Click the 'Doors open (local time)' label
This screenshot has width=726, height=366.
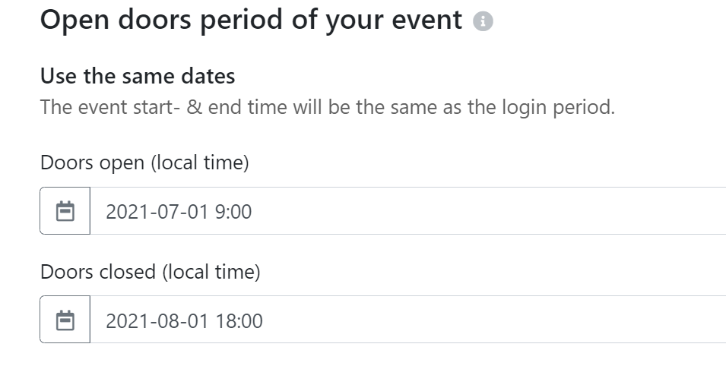[x=144, y=162]
